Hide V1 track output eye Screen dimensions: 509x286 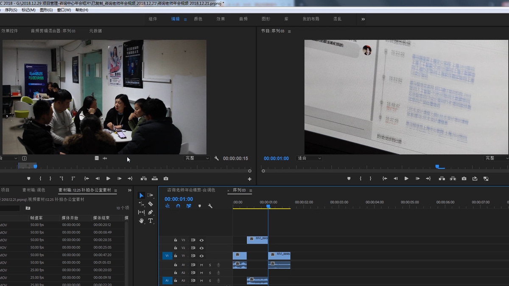tap(201, 256)
